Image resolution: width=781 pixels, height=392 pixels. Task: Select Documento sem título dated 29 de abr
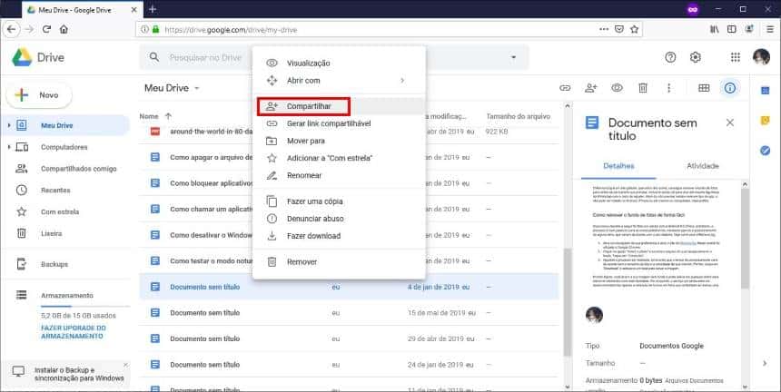coord(349,338)
